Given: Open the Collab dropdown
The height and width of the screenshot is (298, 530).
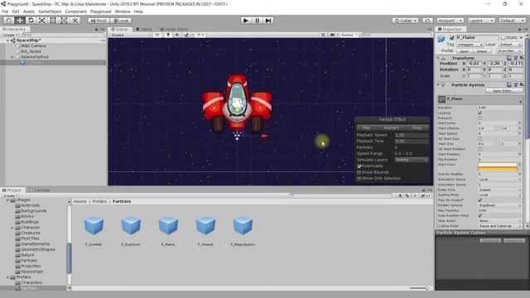Looking at the screenshot, I should coord(406,21).
